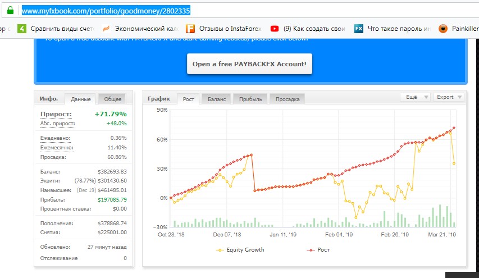The image size is (479, 278).
Task: Click the orange Экономический календарь bookmark icon
Action: coord(106,29)
